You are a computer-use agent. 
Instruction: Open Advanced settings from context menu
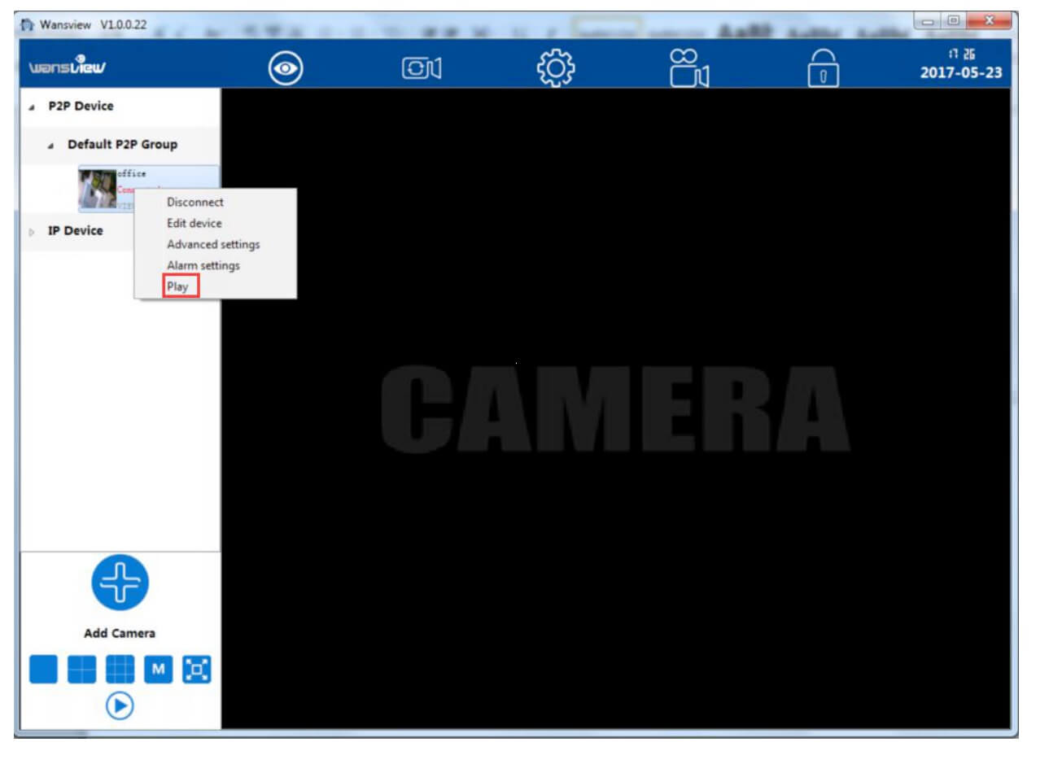tap(213, 244)
